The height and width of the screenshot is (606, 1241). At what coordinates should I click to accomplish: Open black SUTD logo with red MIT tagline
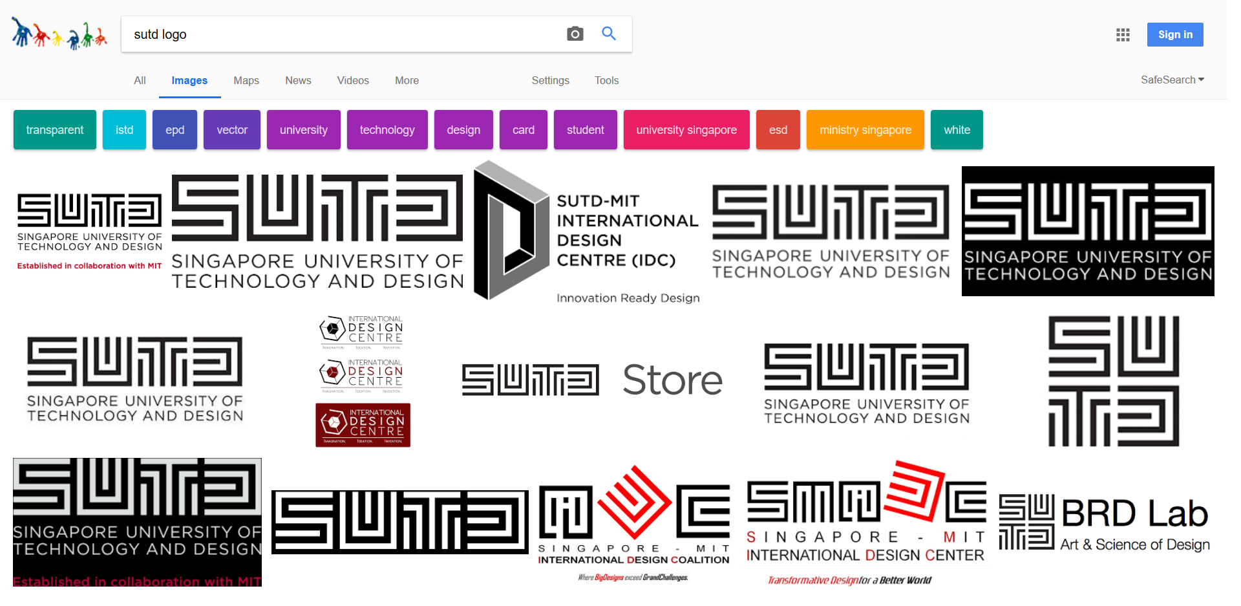[x=137, y=523]
